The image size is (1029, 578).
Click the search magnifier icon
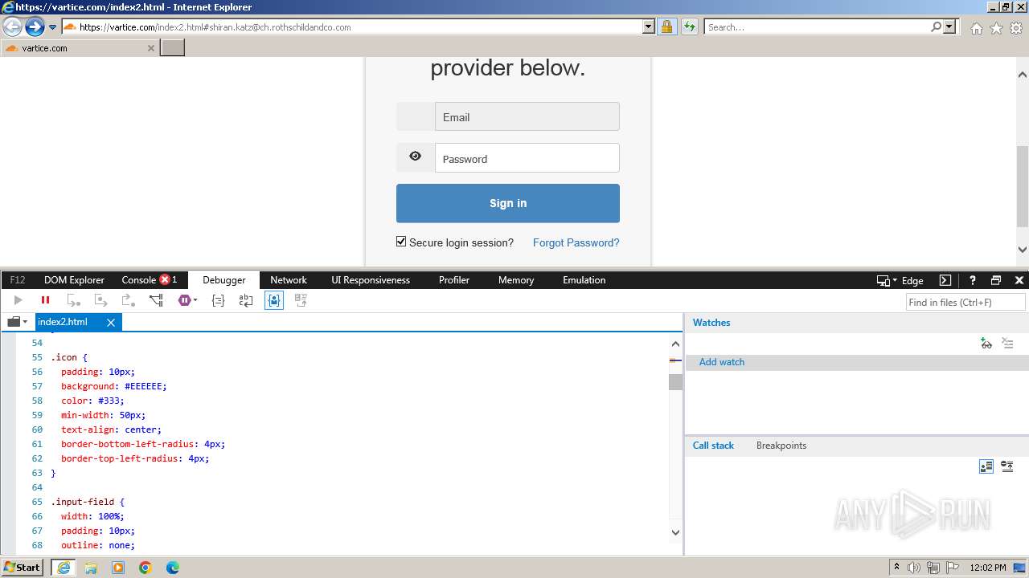[937, 26]
